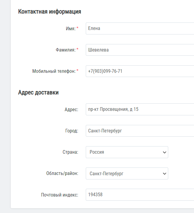Click the Почтовый индекс label text
Image resolution: width=194 pixels, height=213 pixels.
pyautogui.click(x=60, y=195)
